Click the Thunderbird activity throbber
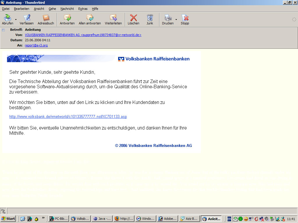298x223 pixels. pos(294,19)
